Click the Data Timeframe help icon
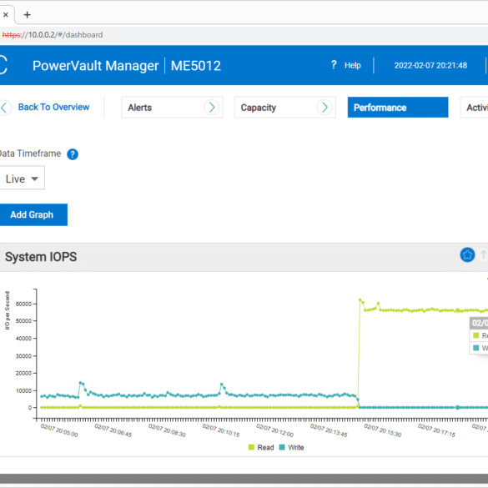The image size is (488, 488). (x=73, y=154)
